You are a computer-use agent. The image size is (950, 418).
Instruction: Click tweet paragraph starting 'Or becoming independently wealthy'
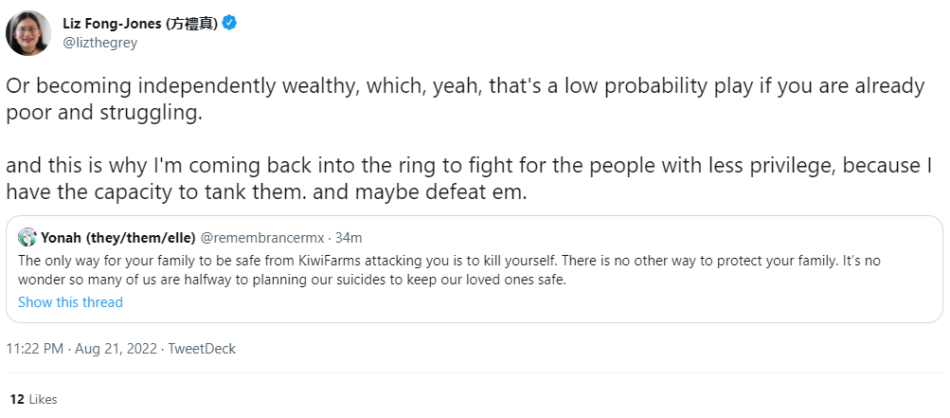point(465,100)
